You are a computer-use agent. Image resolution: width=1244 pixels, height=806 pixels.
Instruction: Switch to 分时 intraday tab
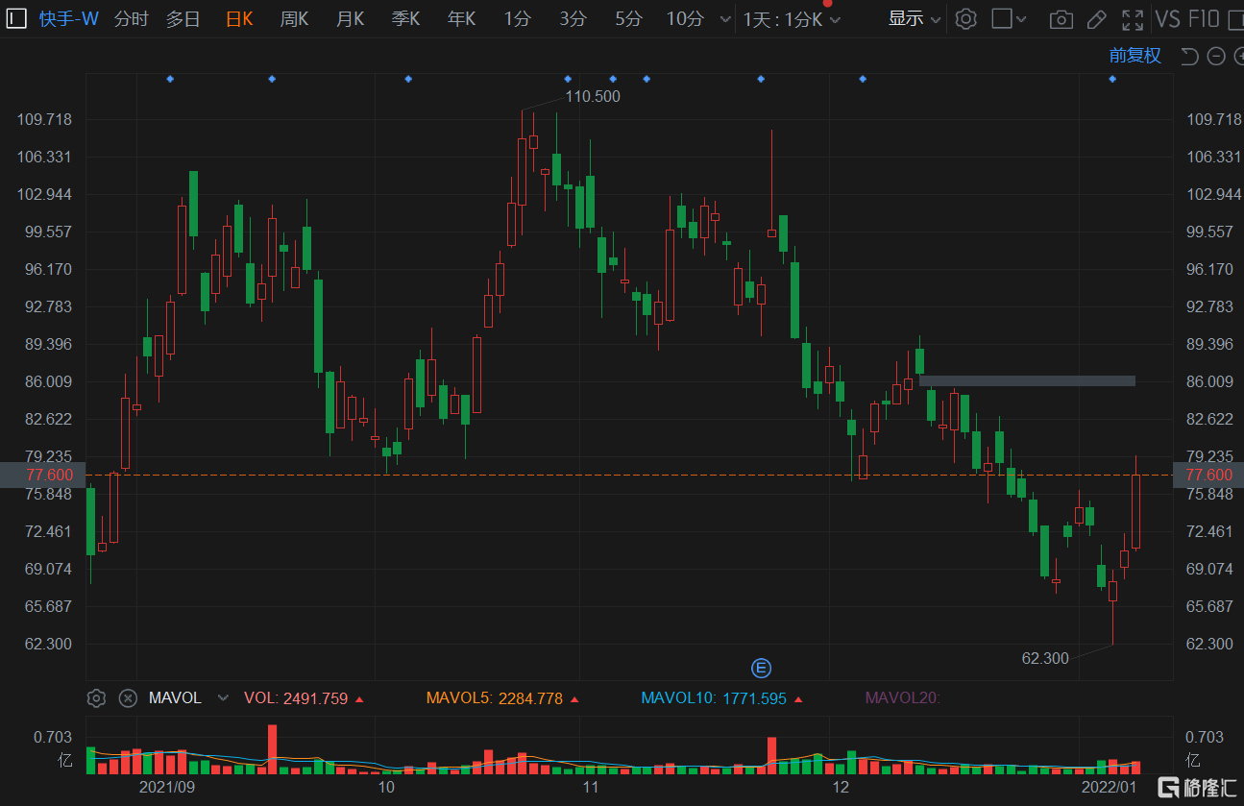click(131, 18)
